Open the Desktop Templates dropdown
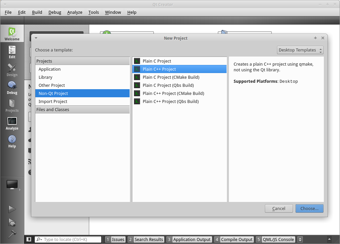 pos(300,50)
